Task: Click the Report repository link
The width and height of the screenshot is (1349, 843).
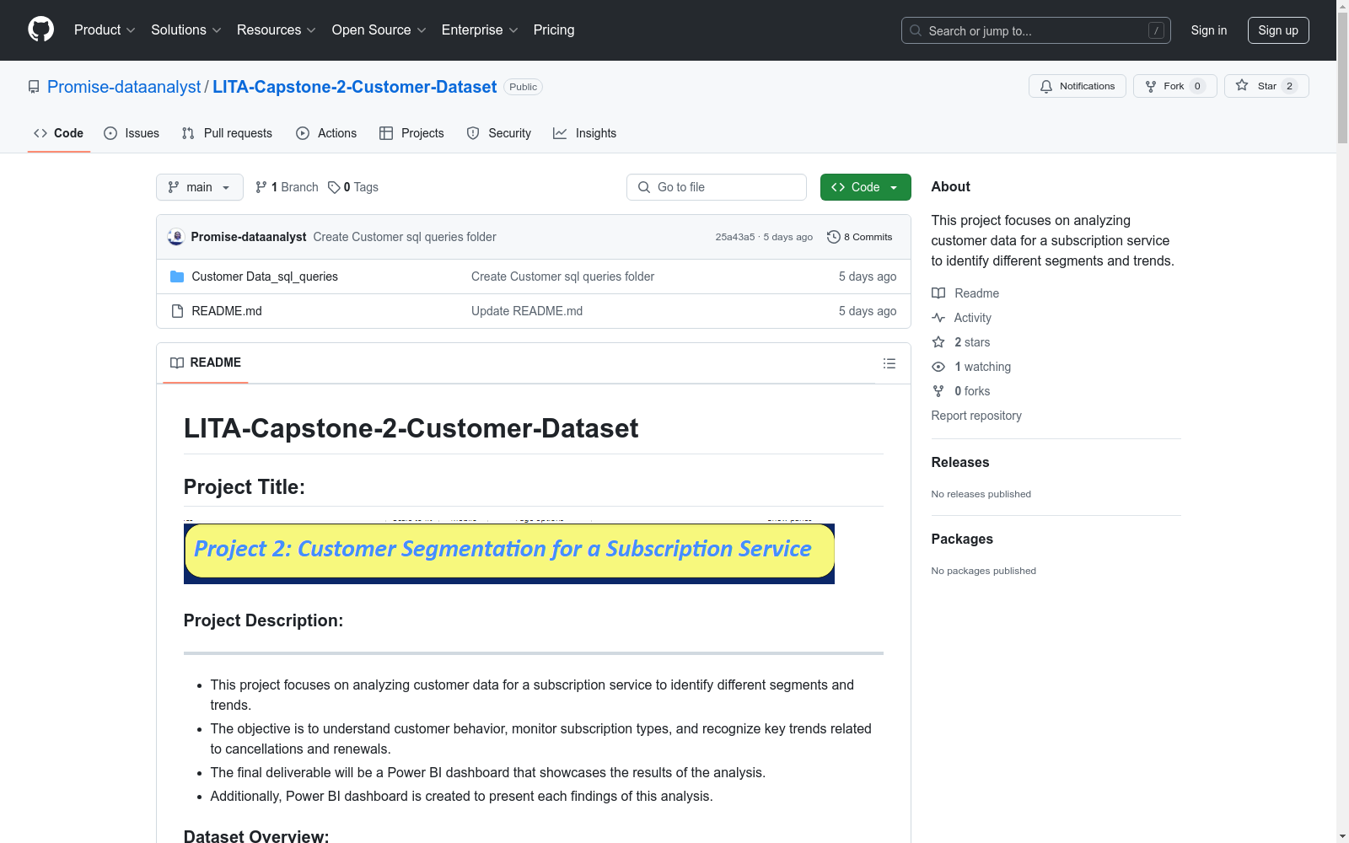Action: (x=976, y=416)
